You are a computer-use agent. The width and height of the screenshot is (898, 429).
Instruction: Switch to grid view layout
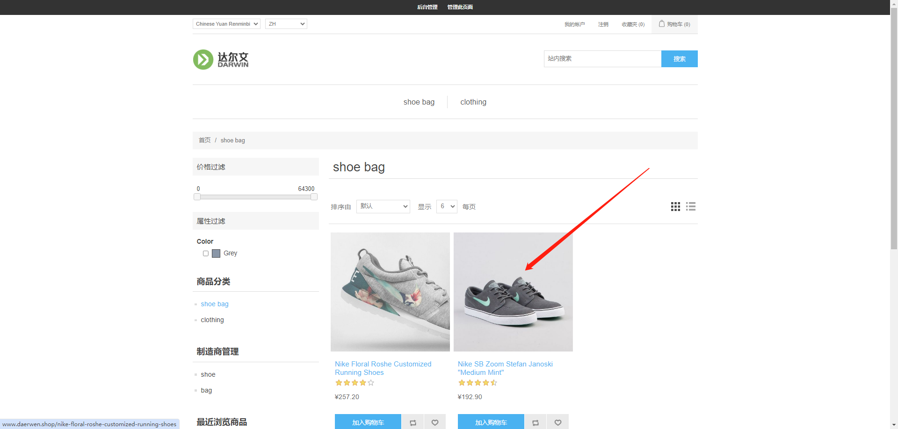coord(675,207)
